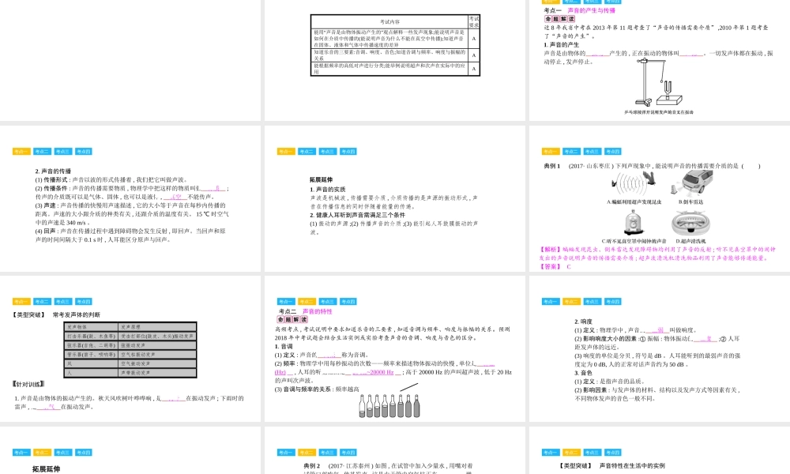Select 考点三 tab on 常考发声体的判断 slide
The width and height of the screenshot is (790, 474).
(62, 302)
